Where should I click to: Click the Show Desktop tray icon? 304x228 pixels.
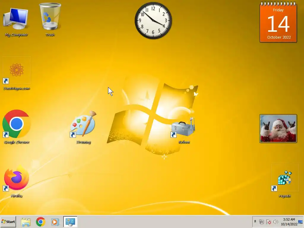click(x=301, y=221)
